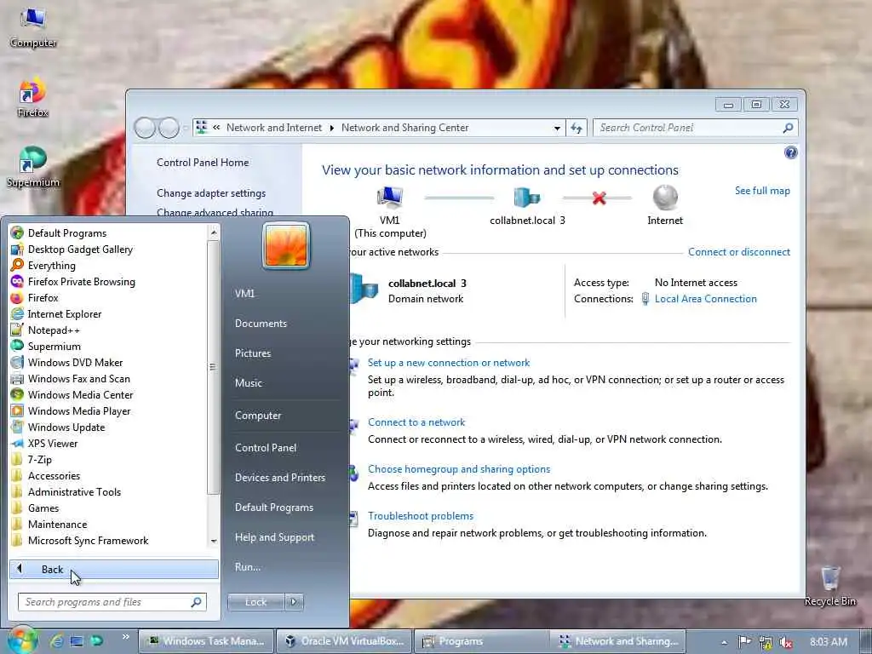Open Help and Support from Start menu
Viewport: 872px width, 654px height.
click(274, 536)
